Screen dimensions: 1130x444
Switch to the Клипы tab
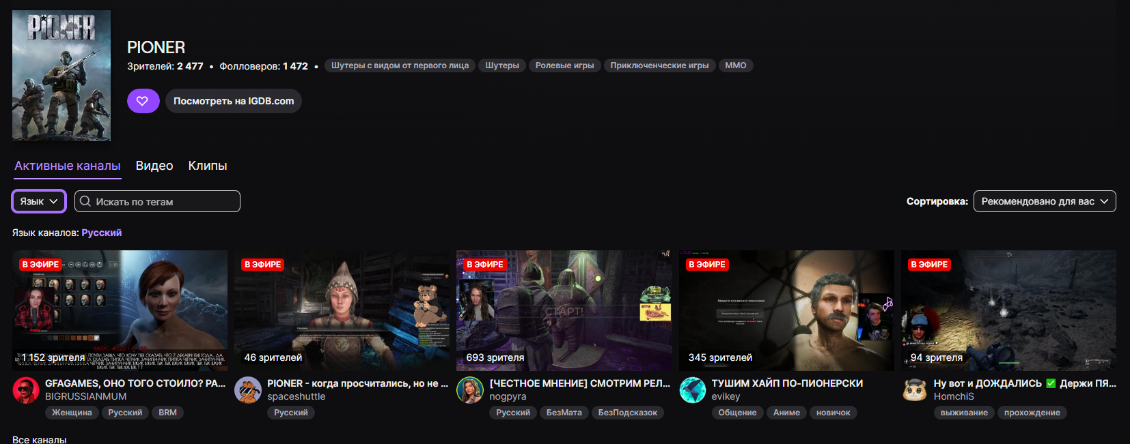coord(208,166)
